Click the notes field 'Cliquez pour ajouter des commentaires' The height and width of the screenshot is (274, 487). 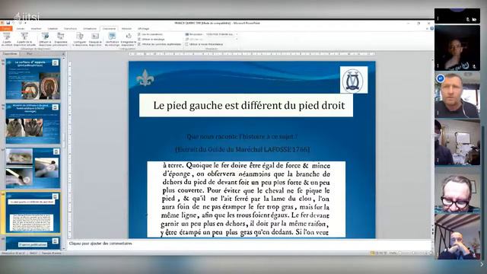(250, 244)
